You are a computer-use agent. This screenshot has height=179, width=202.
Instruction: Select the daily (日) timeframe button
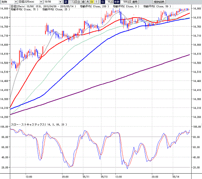79,2
